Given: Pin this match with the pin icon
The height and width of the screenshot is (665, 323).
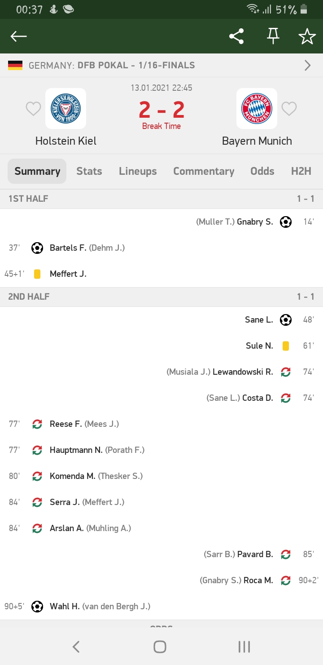Looking at the screenshot, I should click(x=273, y=36).
